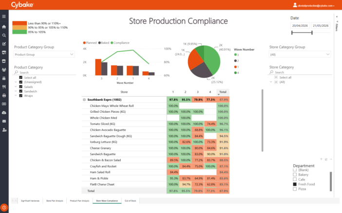Viewport: 342px width, 213px height.
Task: Open the store awning icon below shop front
Action: click(x=4, y=61)
